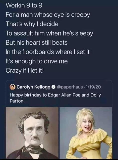Image resolution: width=118 pixels, height=160 pixels.
Task: Click the line 'To assault him when he's sleepy'
Action: (49, 34)
